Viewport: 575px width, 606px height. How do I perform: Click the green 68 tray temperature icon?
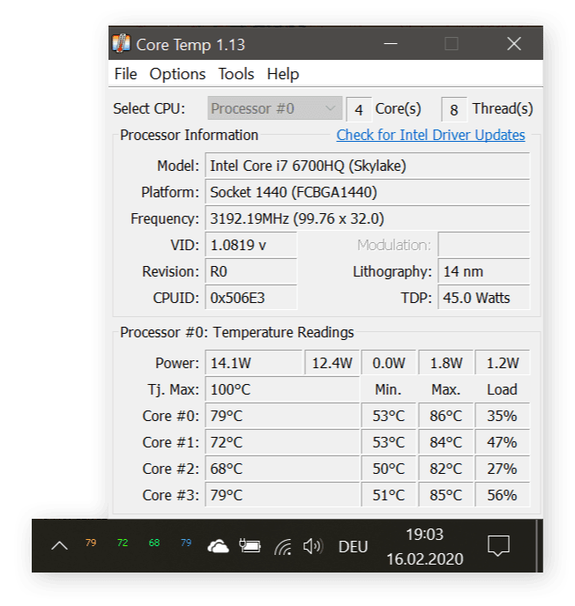coord(154,543)
